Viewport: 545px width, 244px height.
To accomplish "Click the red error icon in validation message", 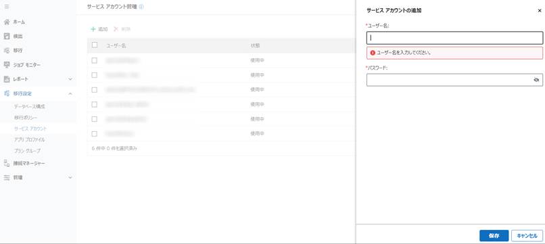I will pyautogui.click(x=373, y=53).
